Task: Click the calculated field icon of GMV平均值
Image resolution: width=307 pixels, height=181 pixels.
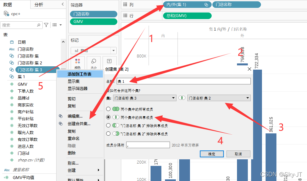Action: [x=6, y=177]
